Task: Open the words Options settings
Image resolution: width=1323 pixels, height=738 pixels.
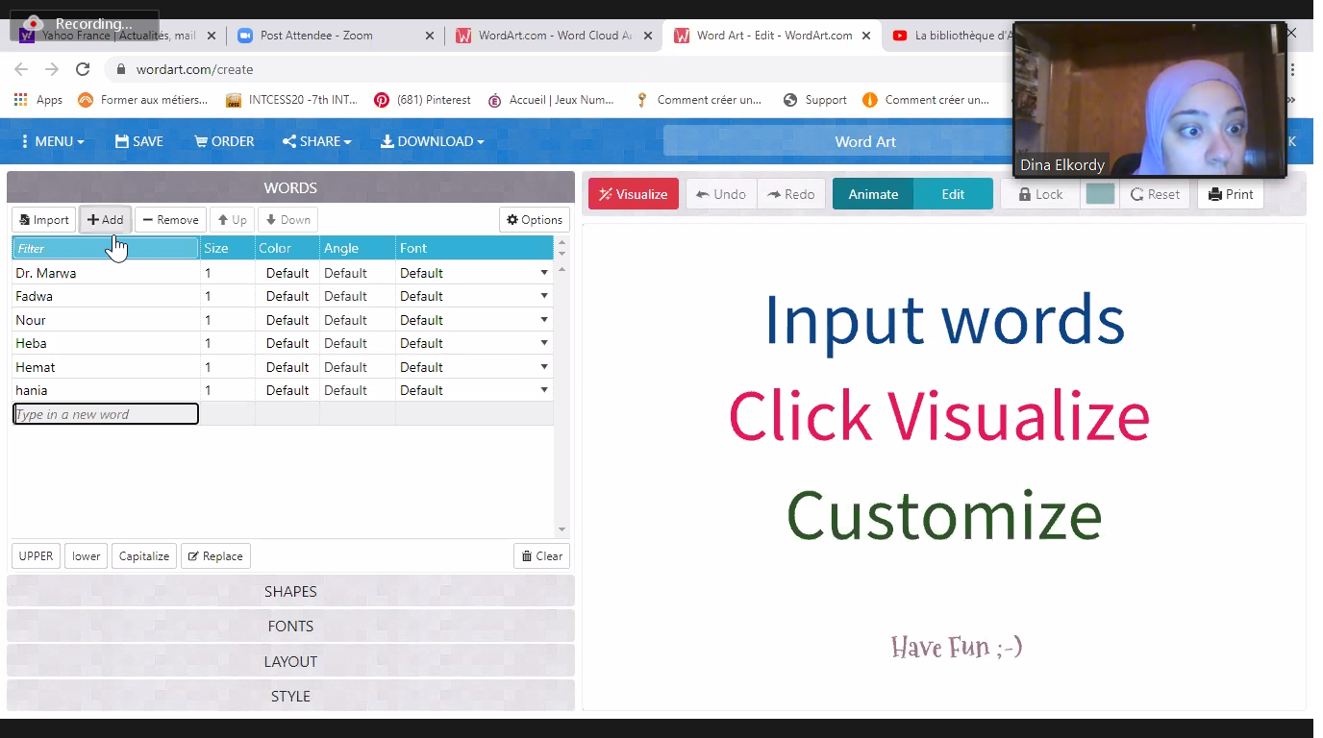Action: point(535,220)
